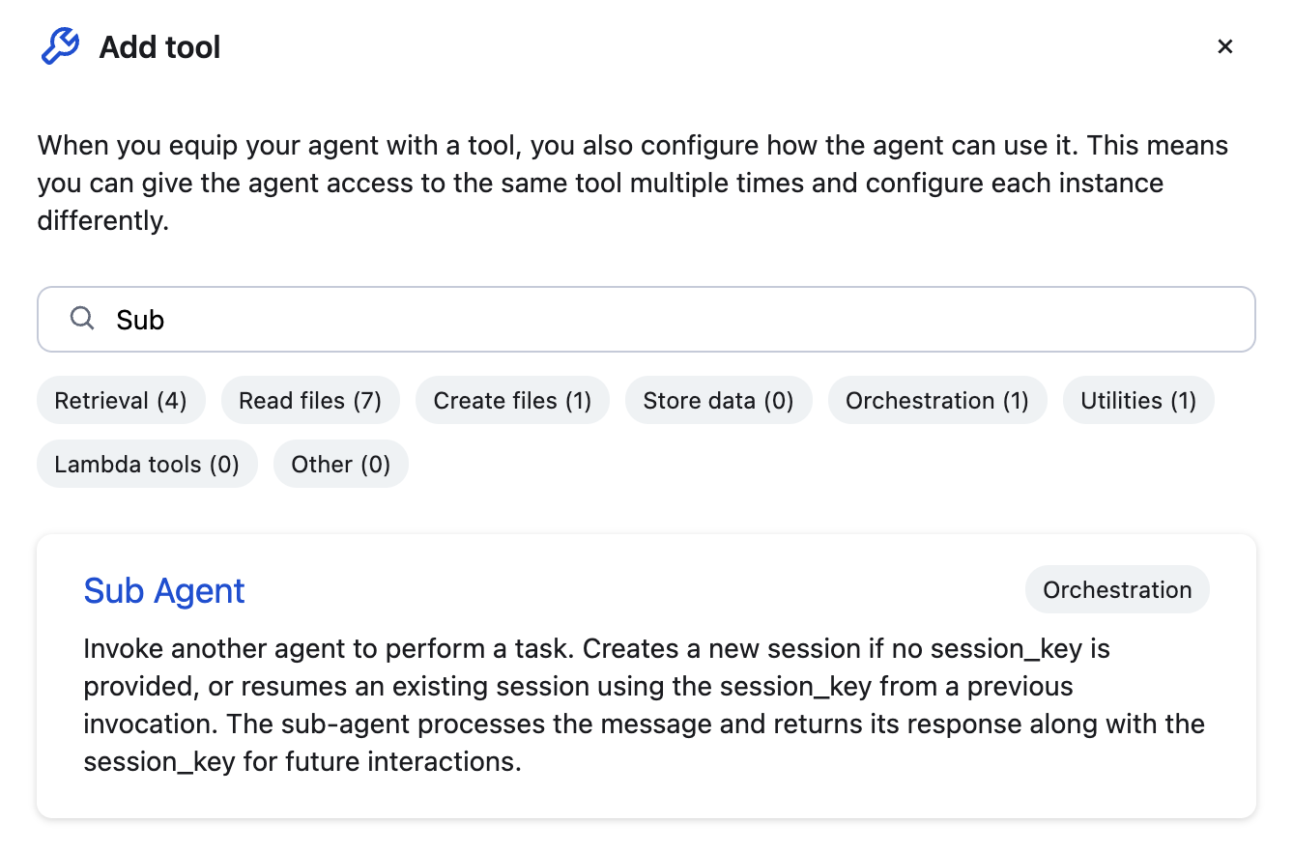
Task: Close the Add tool dialog
Action: tap(1225, 45)
